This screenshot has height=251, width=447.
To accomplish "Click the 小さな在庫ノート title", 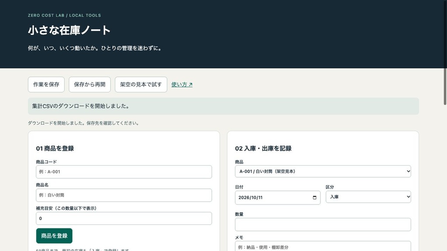I will 69,30.
